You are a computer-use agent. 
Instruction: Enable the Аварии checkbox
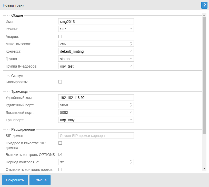[x=60, y=36]
